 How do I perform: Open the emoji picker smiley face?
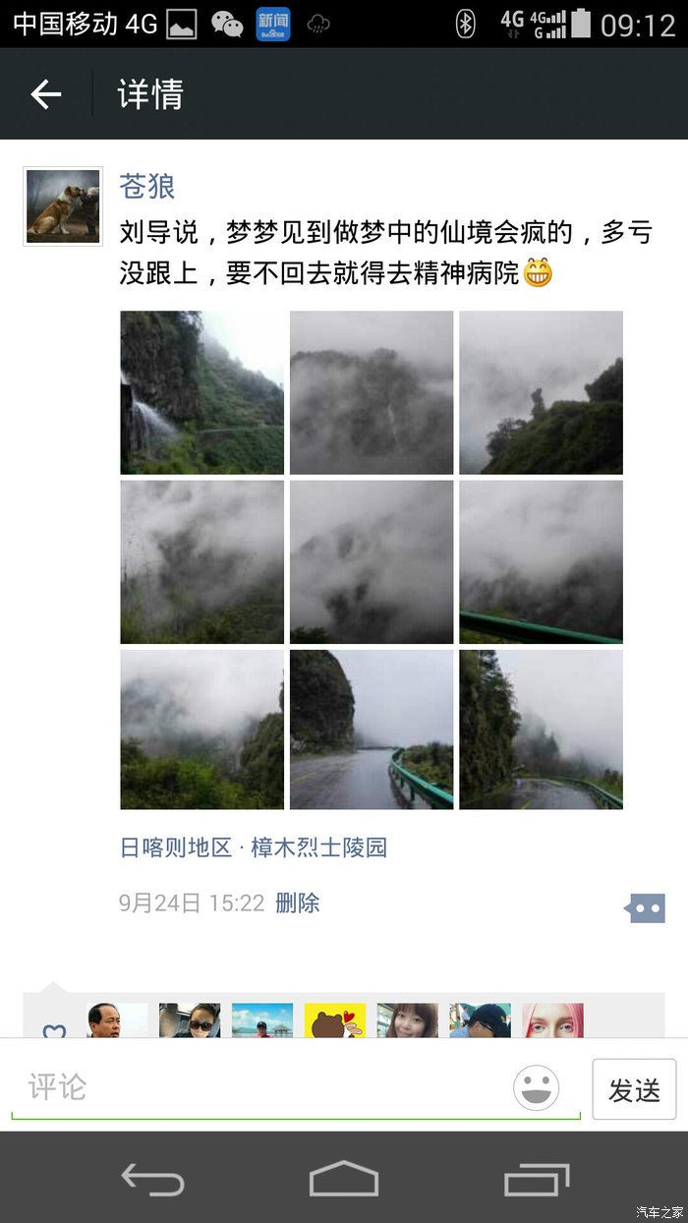[x=537, y=1088]
